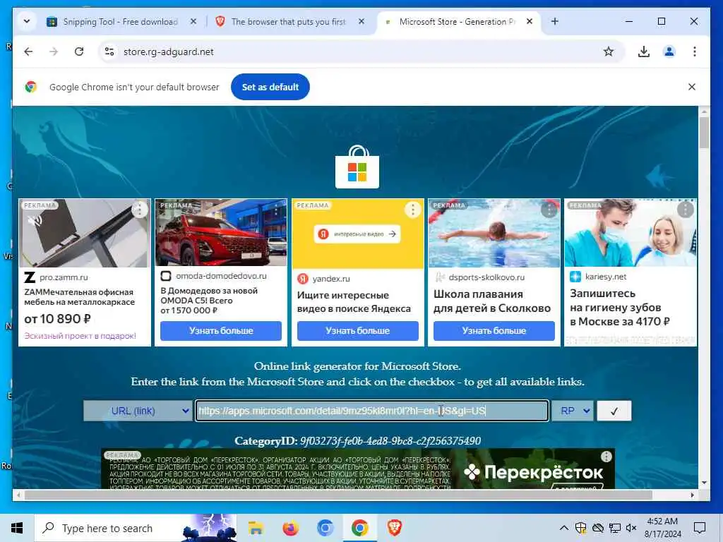Close the Microsoft Store tab
The height and width of the screenshot is (542, 723).
530,21
